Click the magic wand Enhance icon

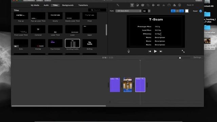pyautogui.click(x=118, y=5)
